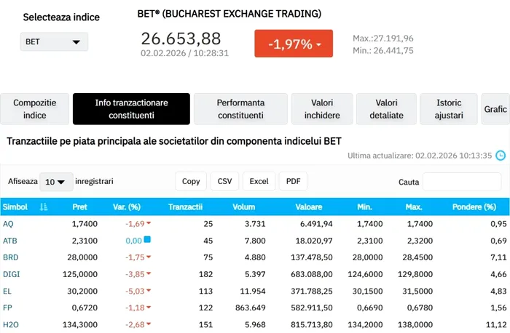Click into the Cauta search field

click(x=461, y=182)
